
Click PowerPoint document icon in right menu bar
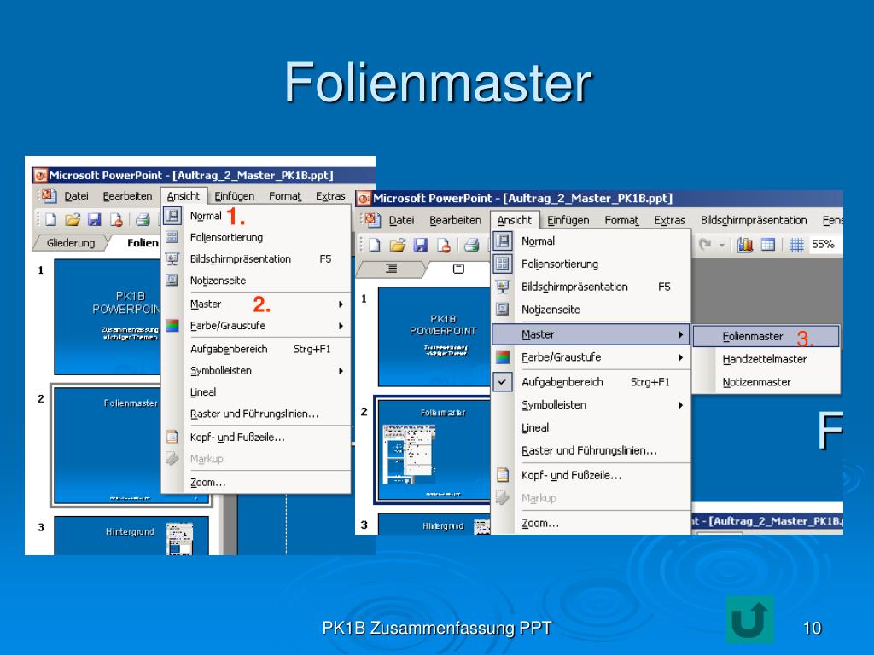(372, 220)
